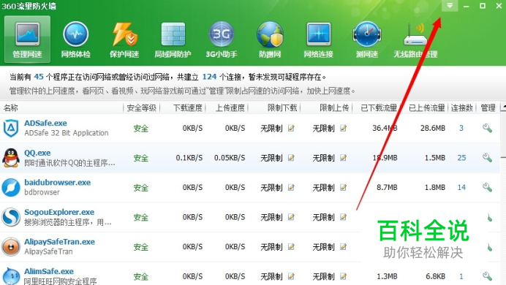View the 25 connections of QQ.exe

click(462, 158)
